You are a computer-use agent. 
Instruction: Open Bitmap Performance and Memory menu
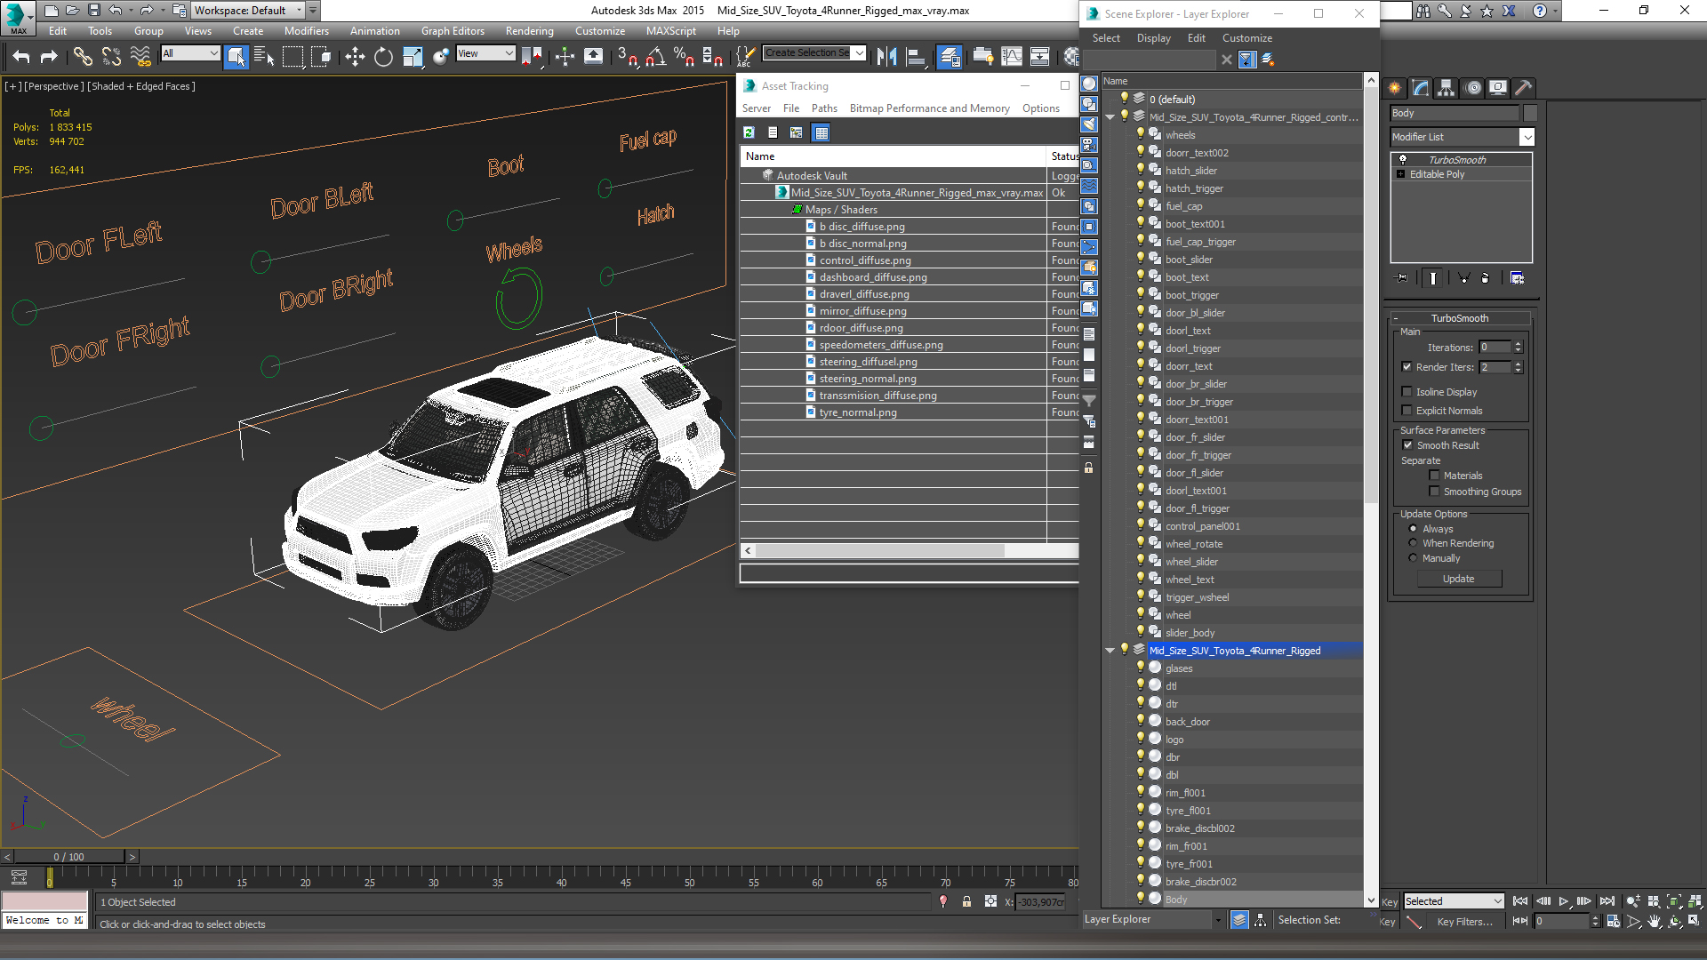click(x=929, y=108)
